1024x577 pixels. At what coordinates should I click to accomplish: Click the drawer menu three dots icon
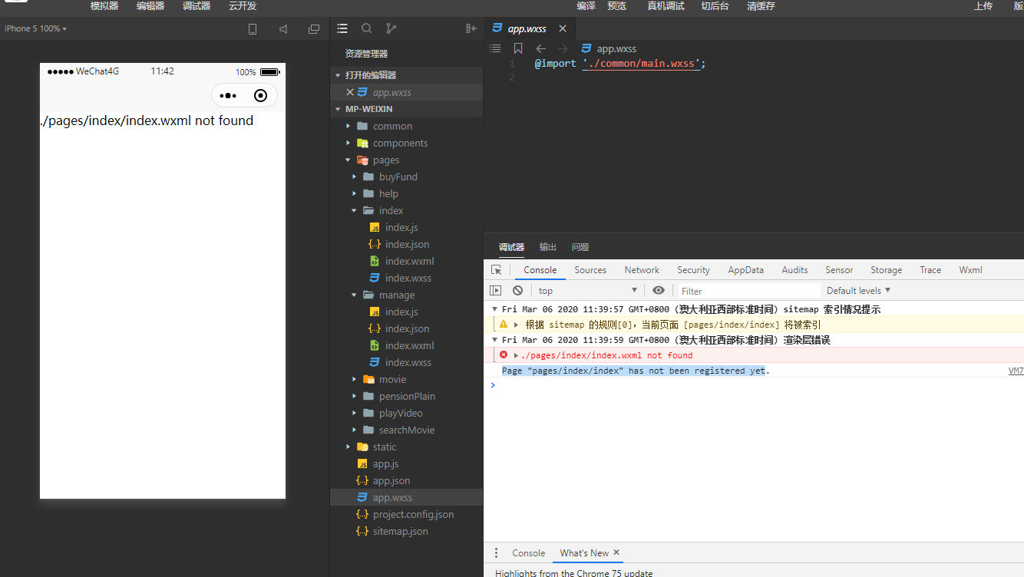coord(496,553)
